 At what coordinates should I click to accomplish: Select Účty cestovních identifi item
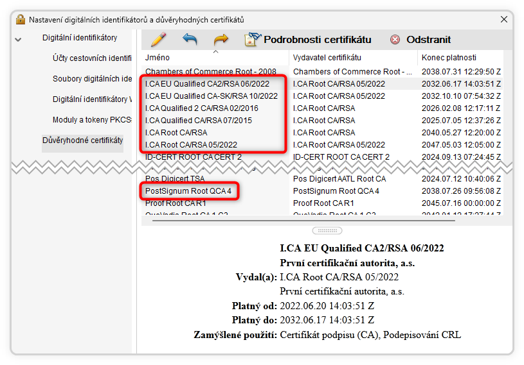[92, 58]
